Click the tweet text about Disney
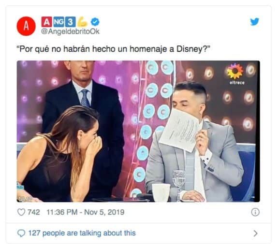 pos(113,49)
